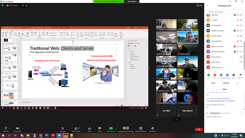Pause recording from top-left indicator

tap(23, 6)
